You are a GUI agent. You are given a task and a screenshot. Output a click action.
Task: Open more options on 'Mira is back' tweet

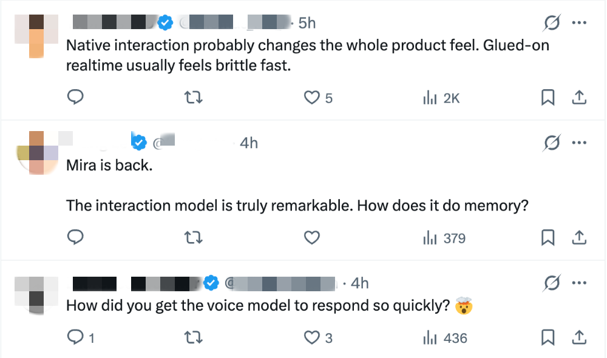tap(579, 143)
